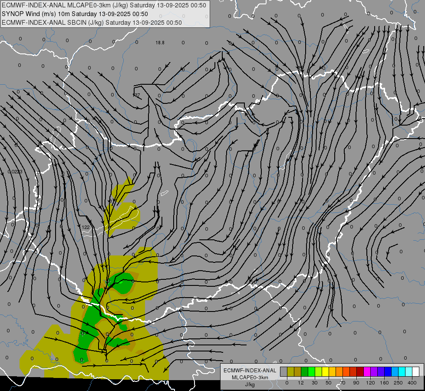This screenshot has height=391, width=425.
Task: Click the legend title ECMWF-INDEX-ANAL
Action: pos(250,371)
